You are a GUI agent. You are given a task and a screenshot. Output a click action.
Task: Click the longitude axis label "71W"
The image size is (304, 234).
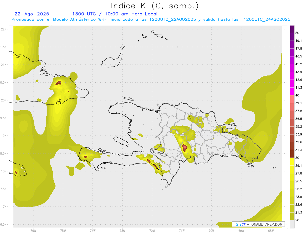[x=182, y=230]
